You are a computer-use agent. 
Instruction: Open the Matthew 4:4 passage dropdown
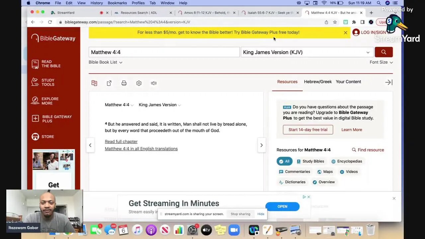coord(119,105)
